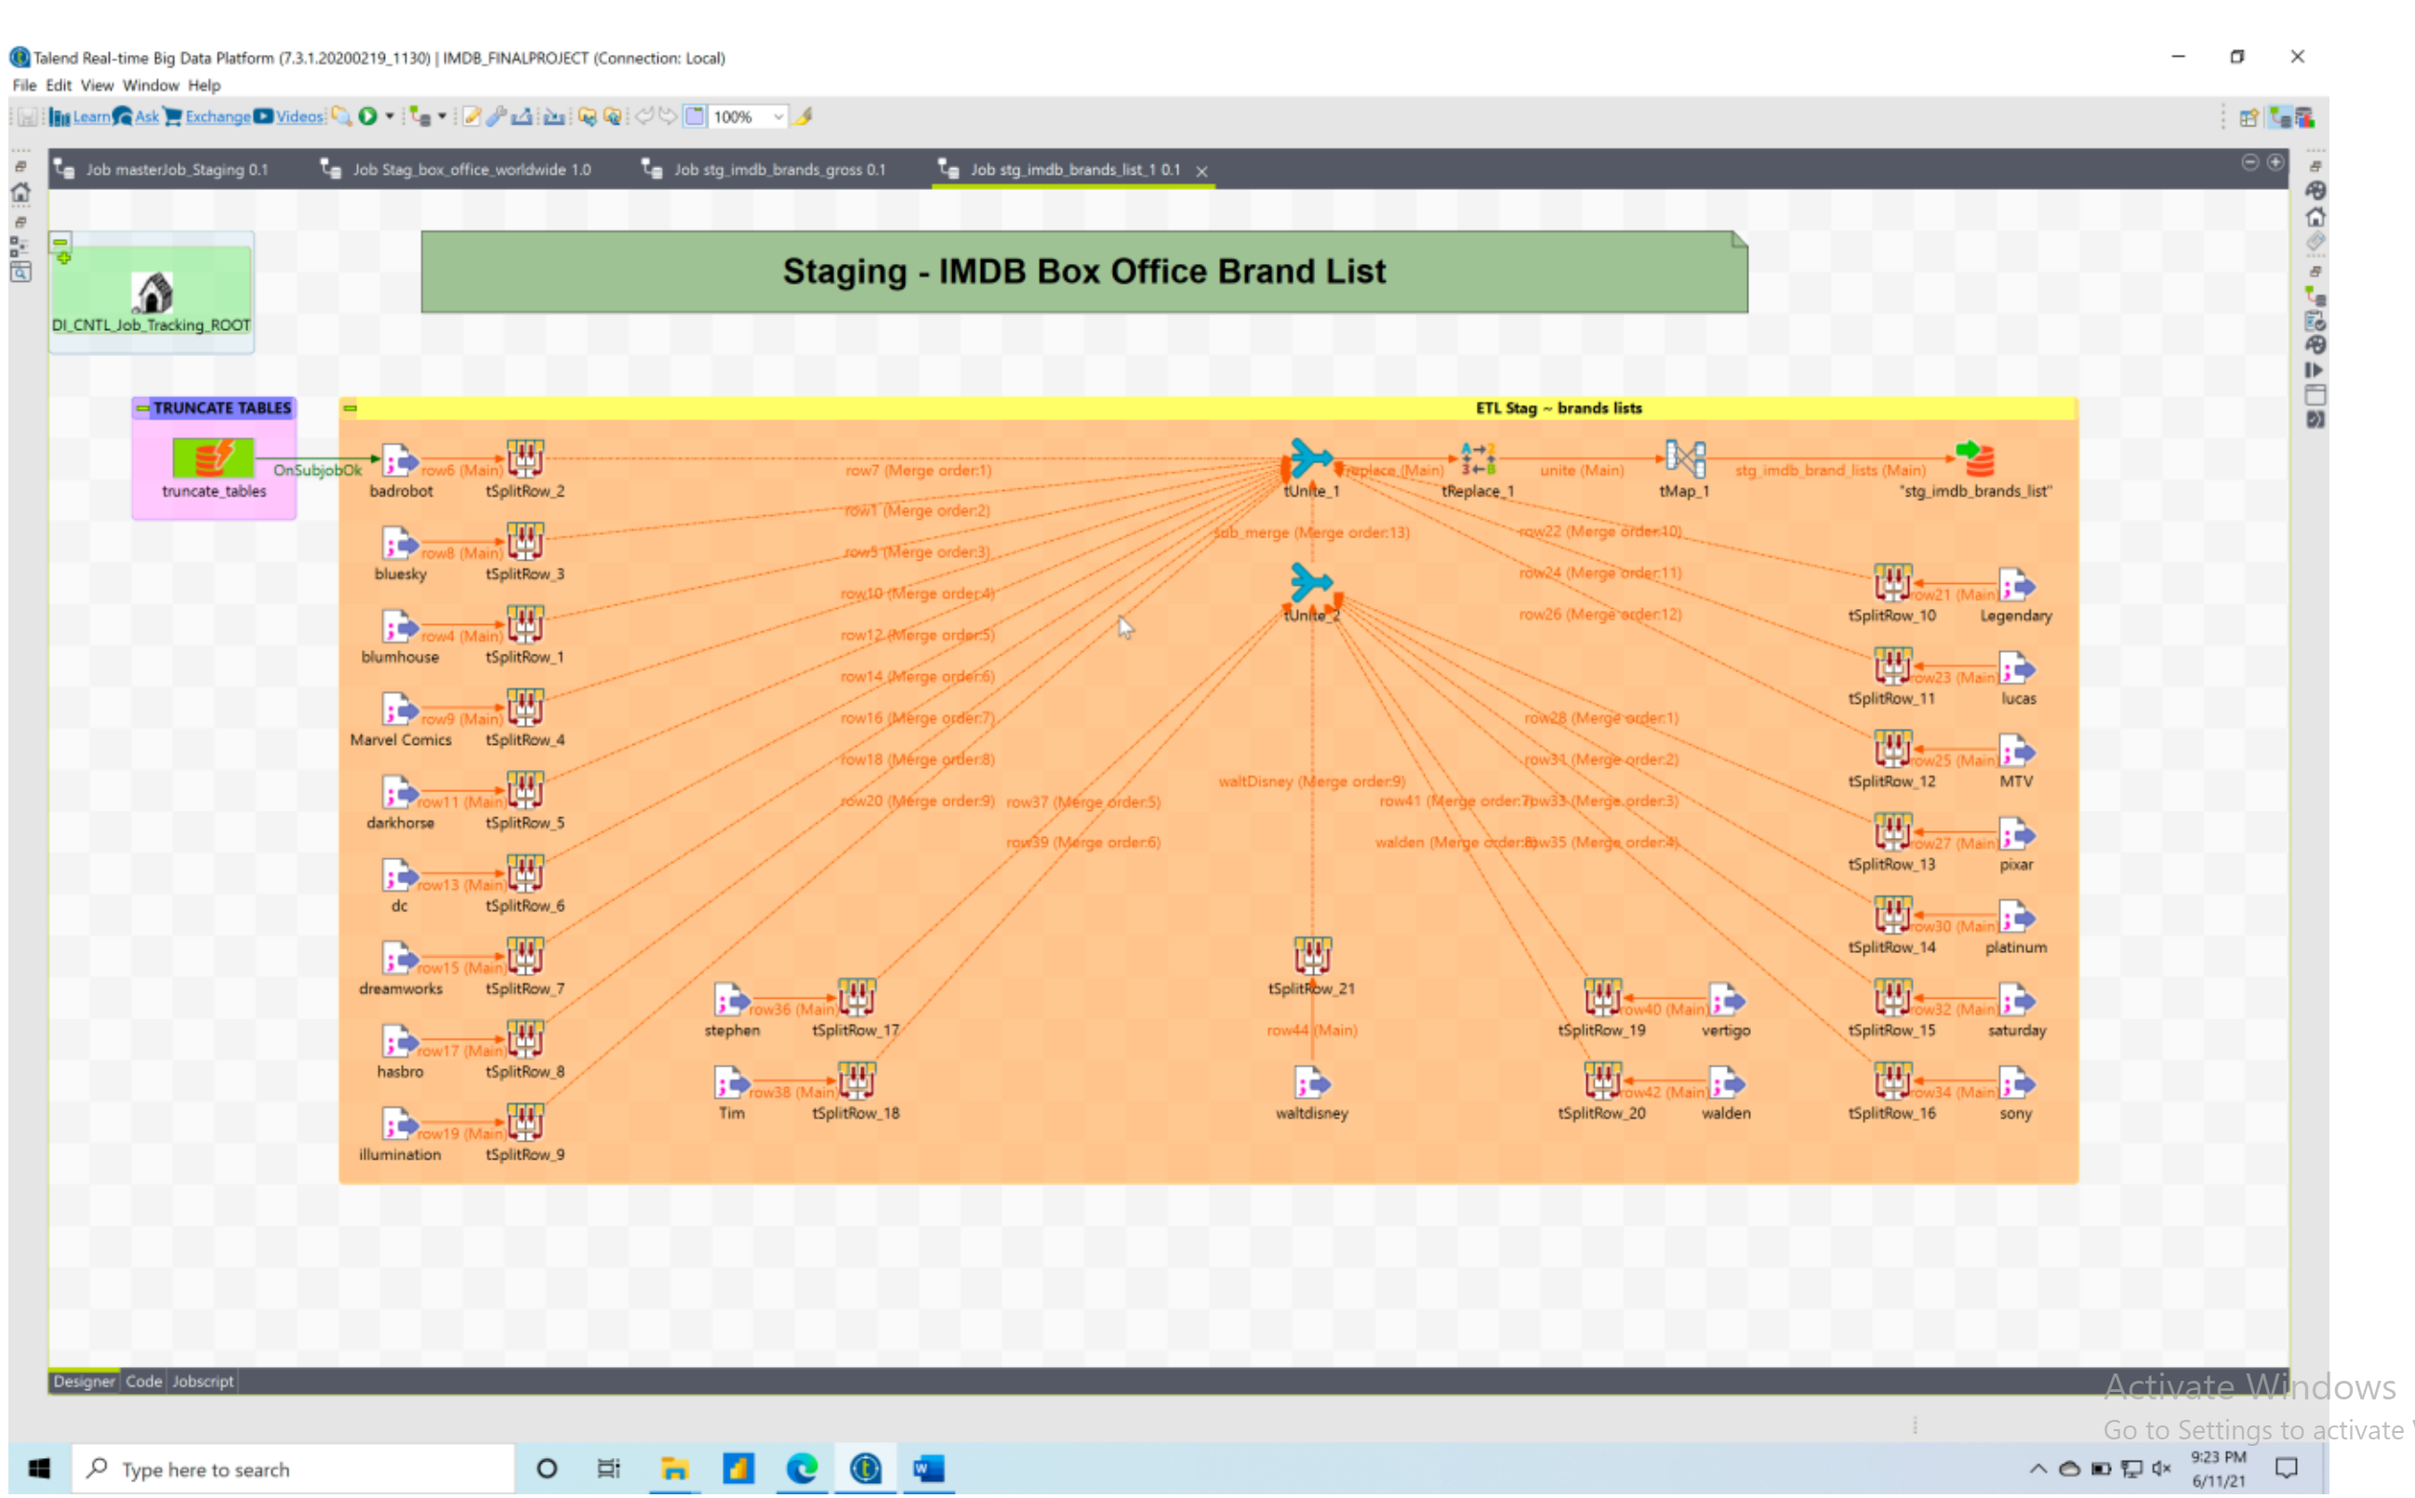
Task: Open File Explorer from the taskbar
Action: (673, 1468)
